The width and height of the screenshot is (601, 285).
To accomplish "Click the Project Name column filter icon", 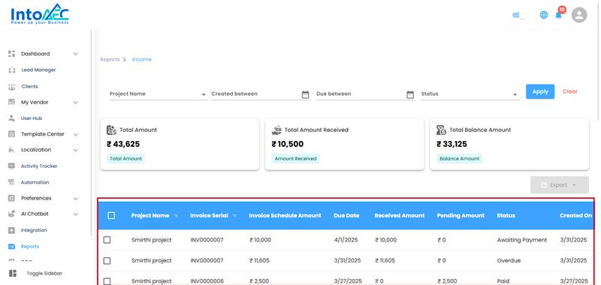I will 176,216.
